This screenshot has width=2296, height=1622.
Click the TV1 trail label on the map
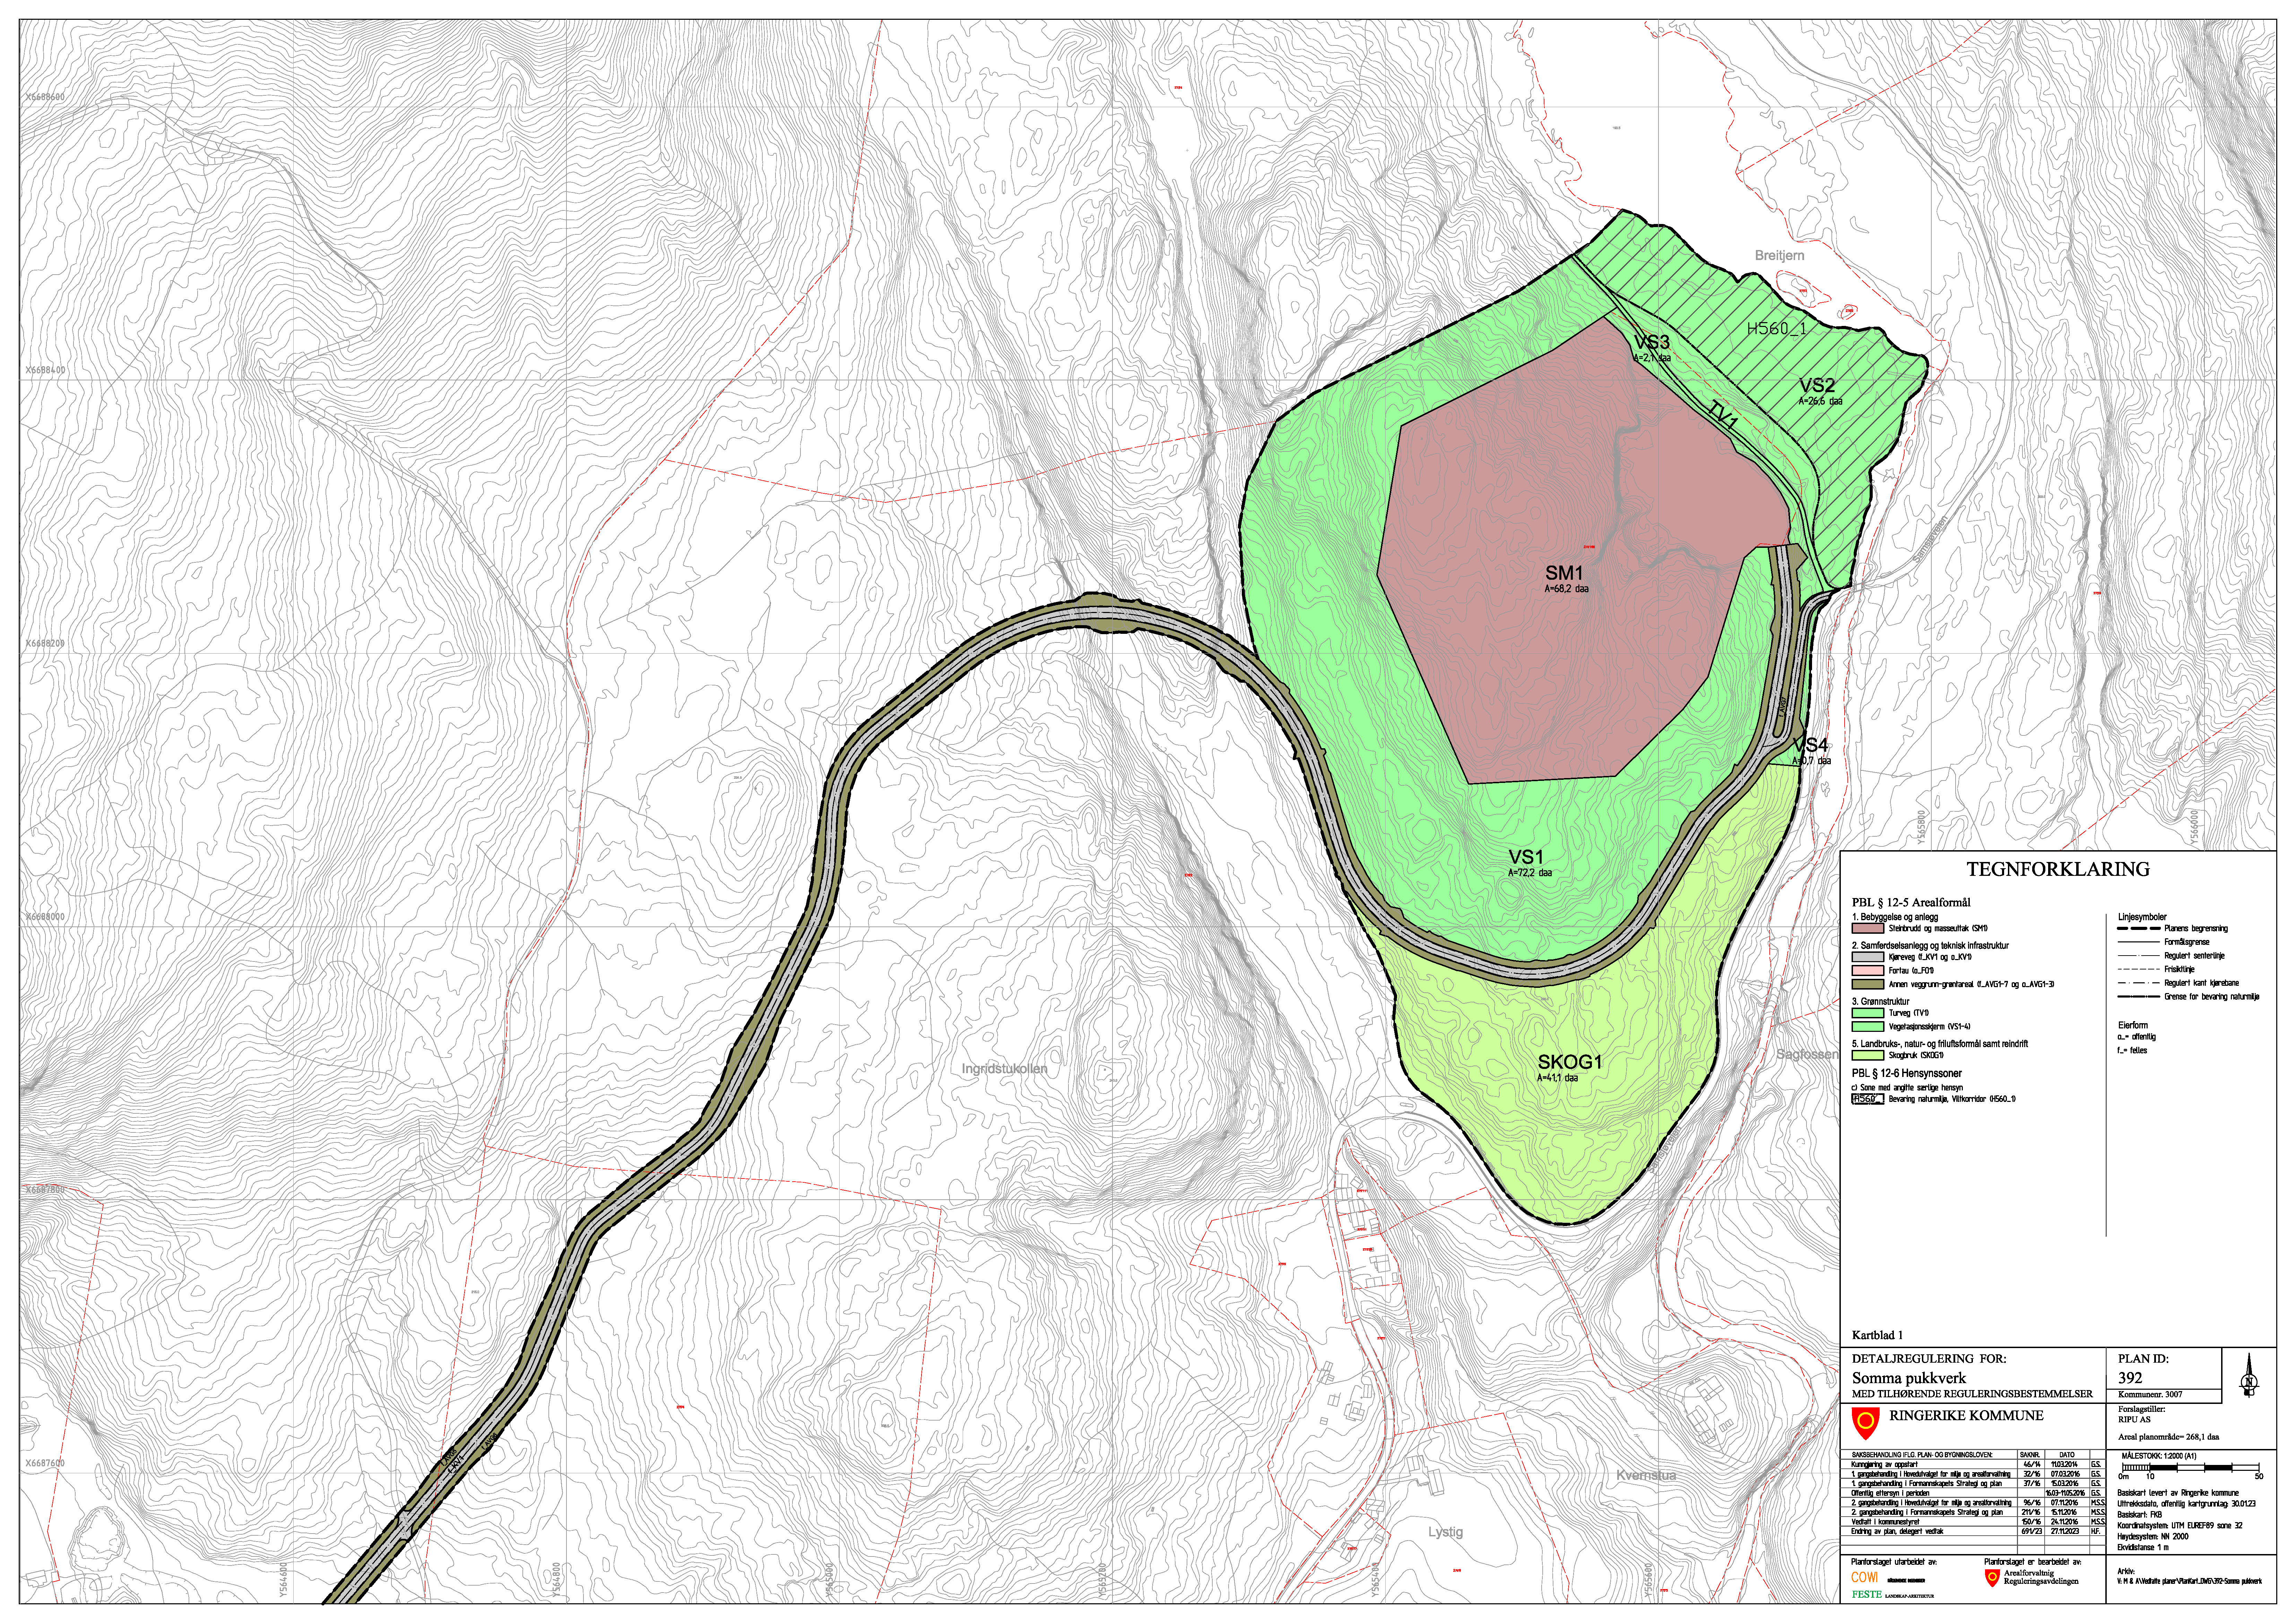point(1723,415)
